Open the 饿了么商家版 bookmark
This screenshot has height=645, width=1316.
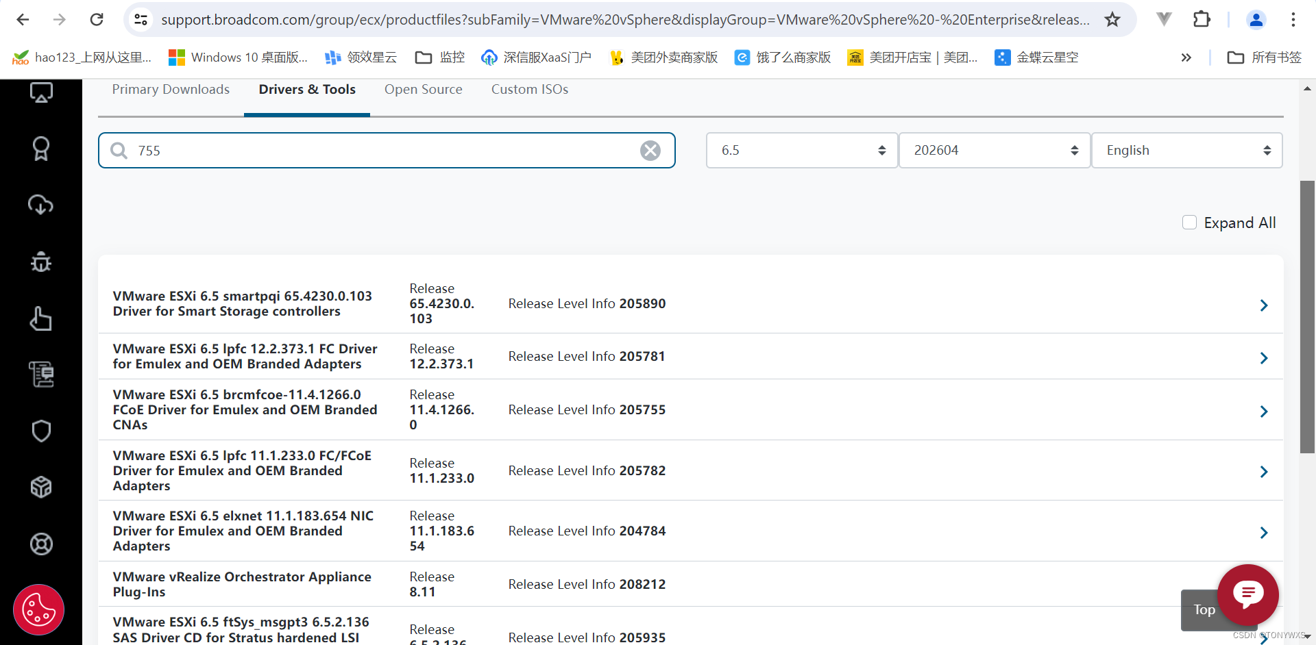click(x=783, y=58)
